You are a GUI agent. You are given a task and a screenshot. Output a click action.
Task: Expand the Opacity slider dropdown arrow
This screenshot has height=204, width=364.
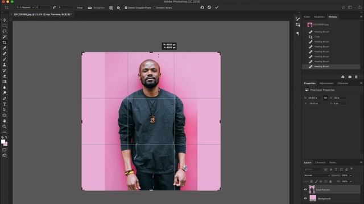[351, 176]
